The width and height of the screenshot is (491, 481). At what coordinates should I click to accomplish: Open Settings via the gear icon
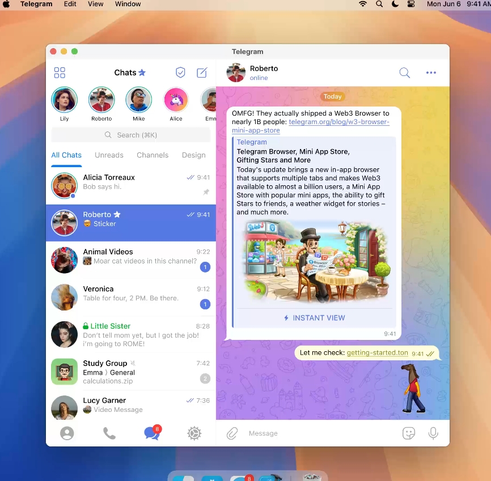(194, 433)
